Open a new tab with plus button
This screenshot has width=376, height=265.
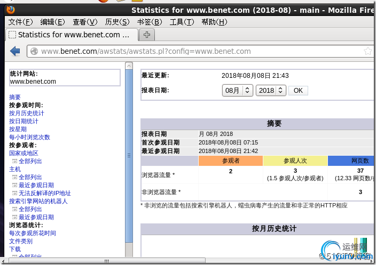pyautogui.click(x=147, y=35)
